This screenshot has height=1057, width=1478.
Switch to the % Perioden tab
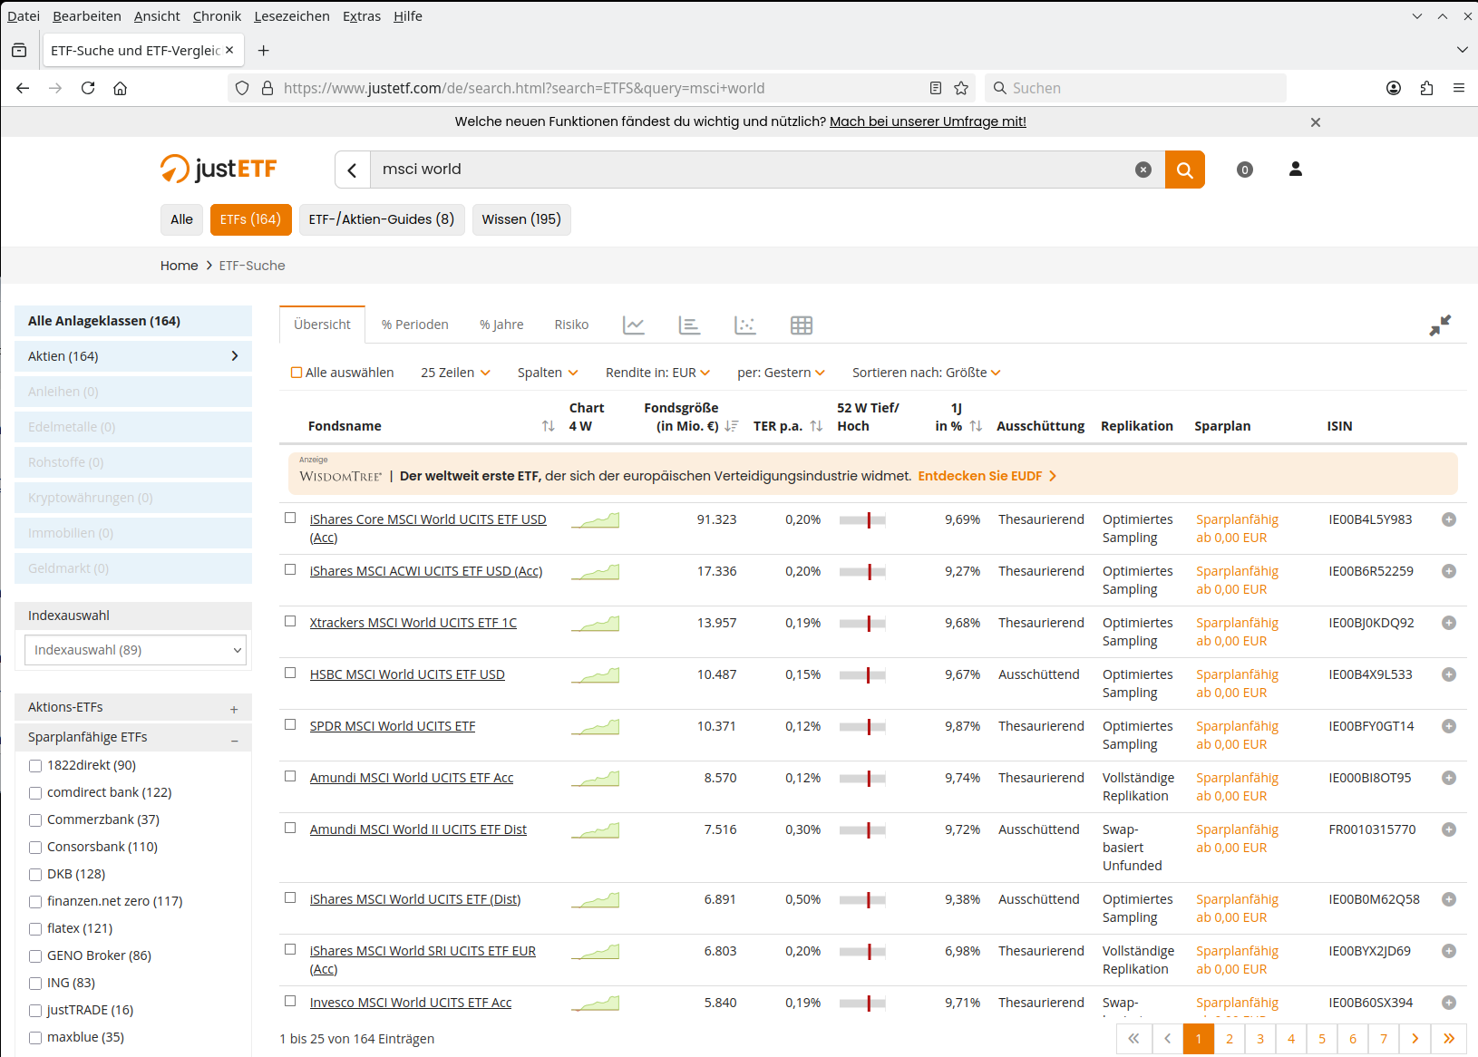[x=414, y=325]
